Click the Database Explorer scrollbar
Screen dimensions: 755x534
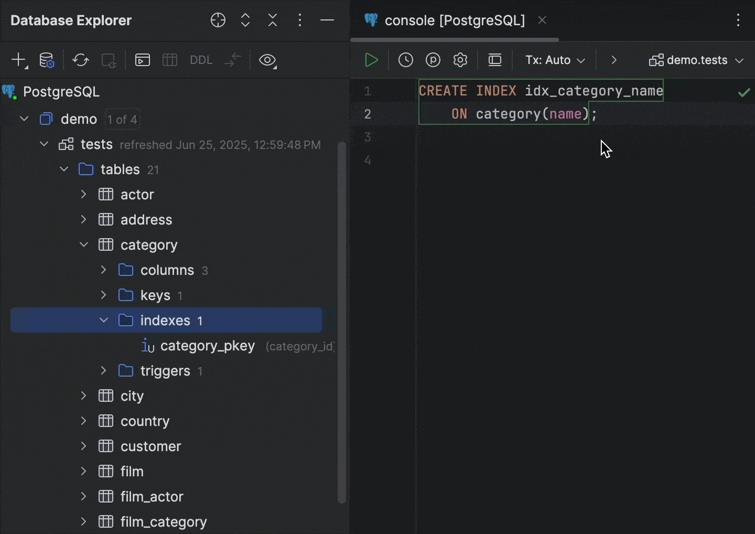click(x=342, y=323)
